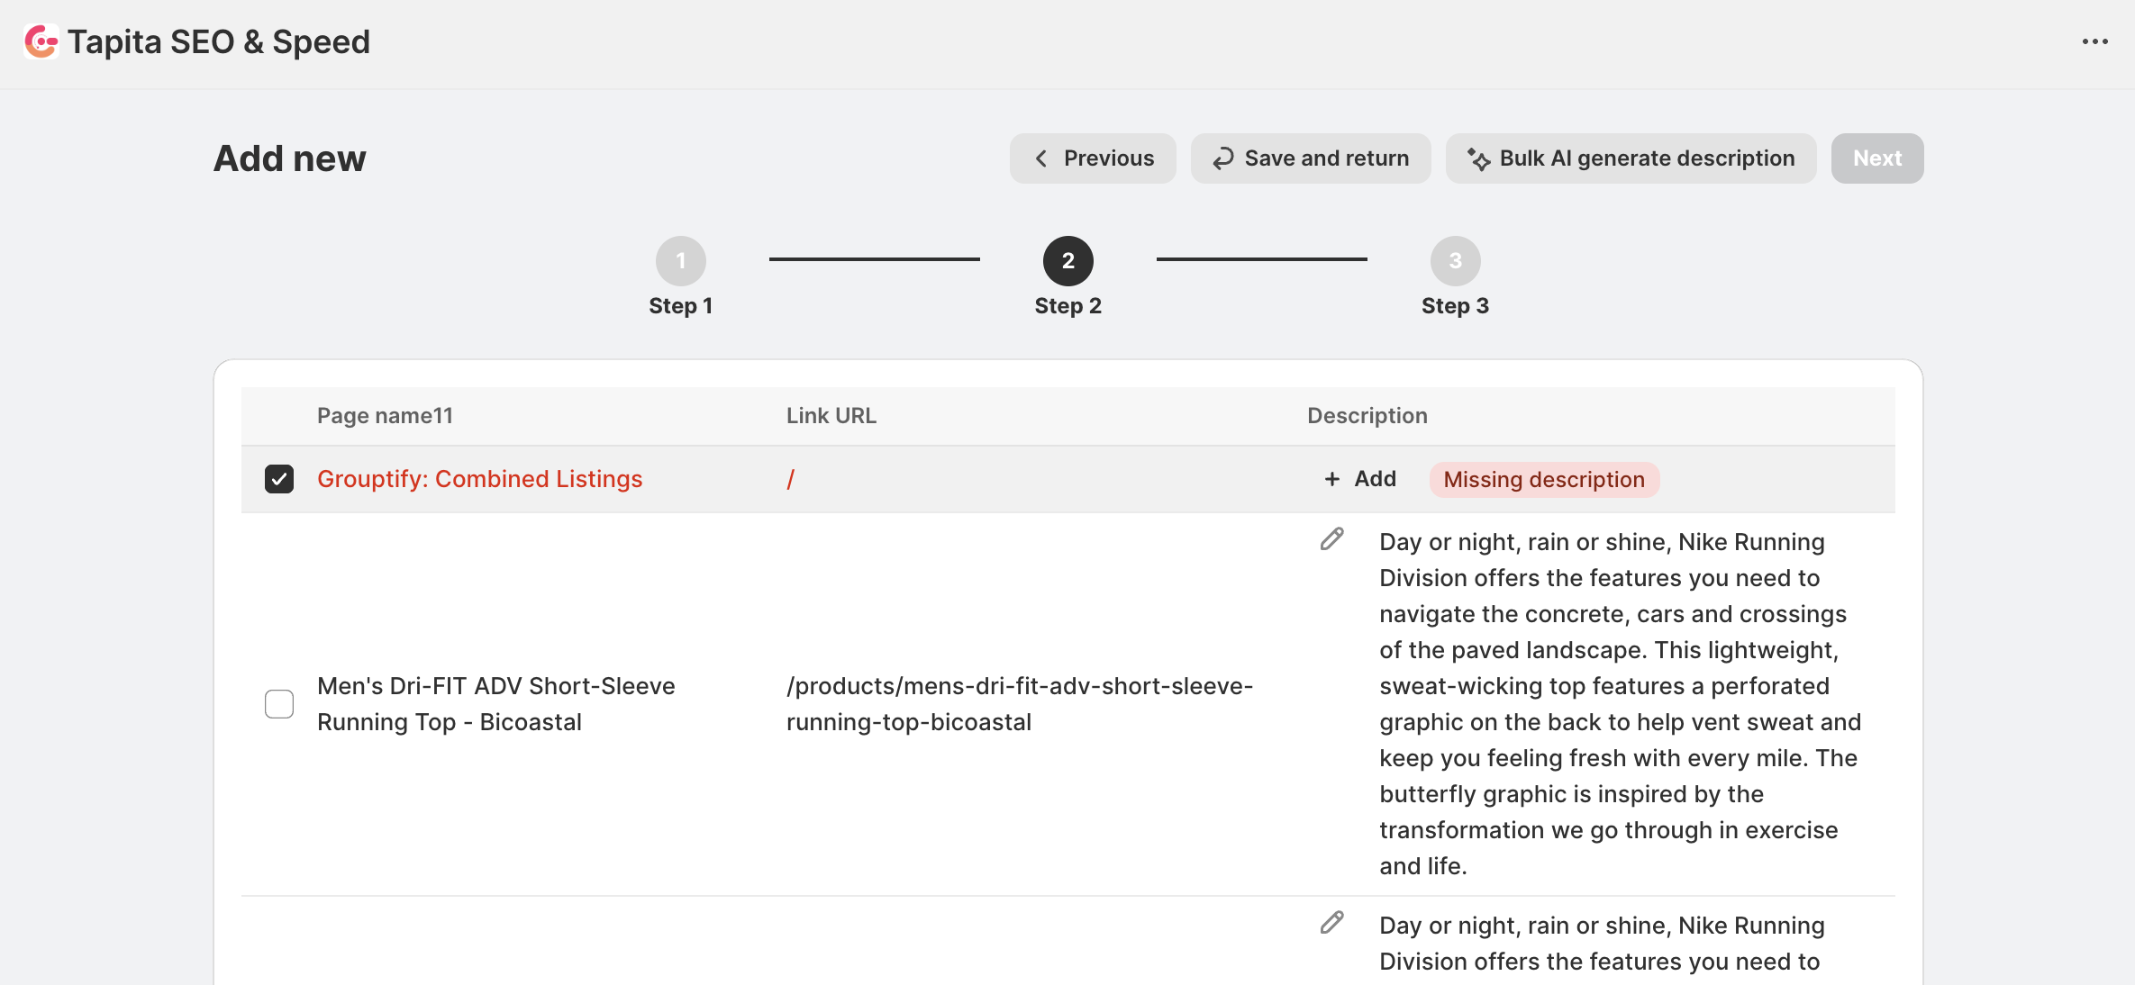The width and height of the screenshot is (2135, 985).
Task: Go back with the Previous button
Action: click(1093, 158)
